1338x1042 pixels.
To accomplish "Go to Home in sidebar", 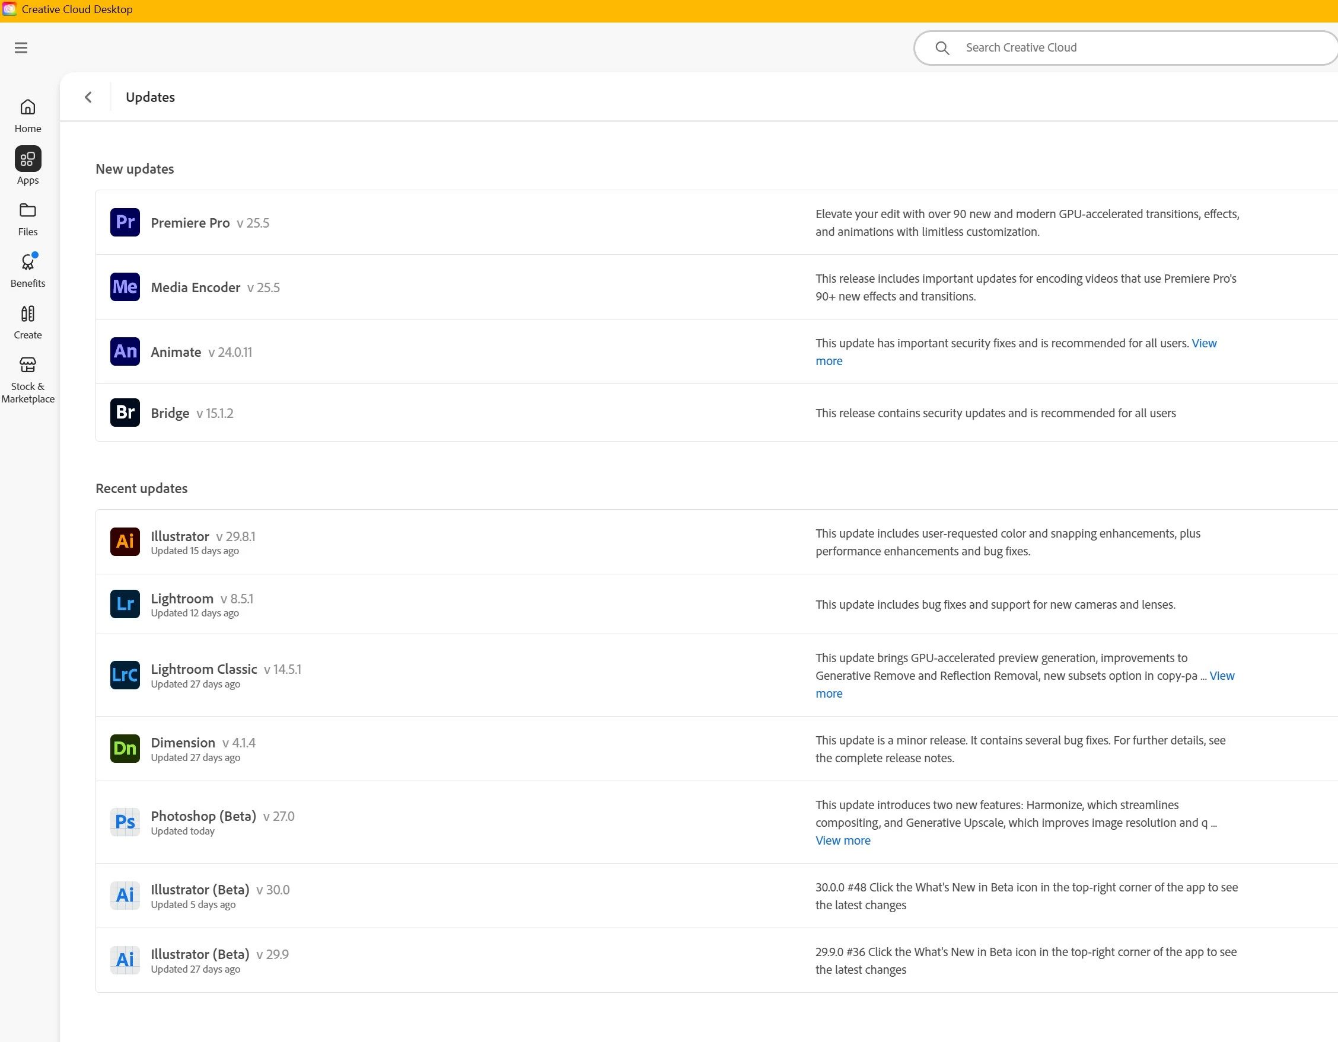I will (27, 116).
